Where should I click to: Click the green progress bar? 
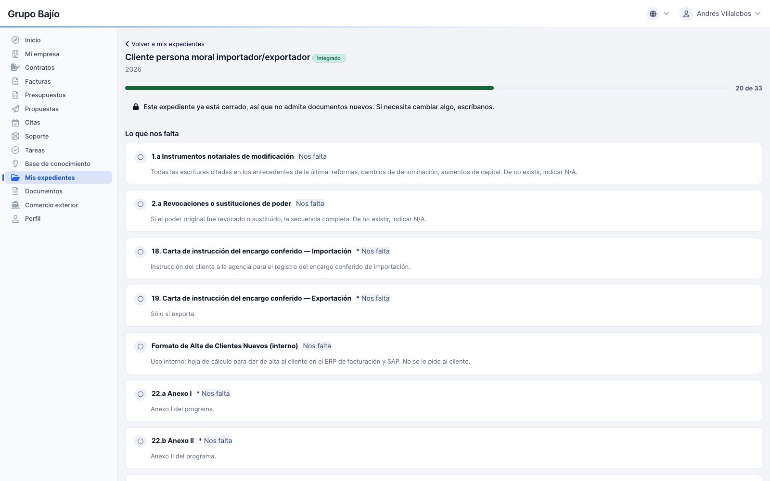(x=309, y=88)
